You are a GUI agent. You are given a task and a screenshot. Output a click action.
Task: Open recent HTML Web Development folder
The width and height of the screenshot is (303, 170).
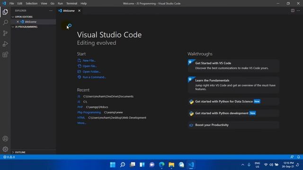[x=81, y=118]
